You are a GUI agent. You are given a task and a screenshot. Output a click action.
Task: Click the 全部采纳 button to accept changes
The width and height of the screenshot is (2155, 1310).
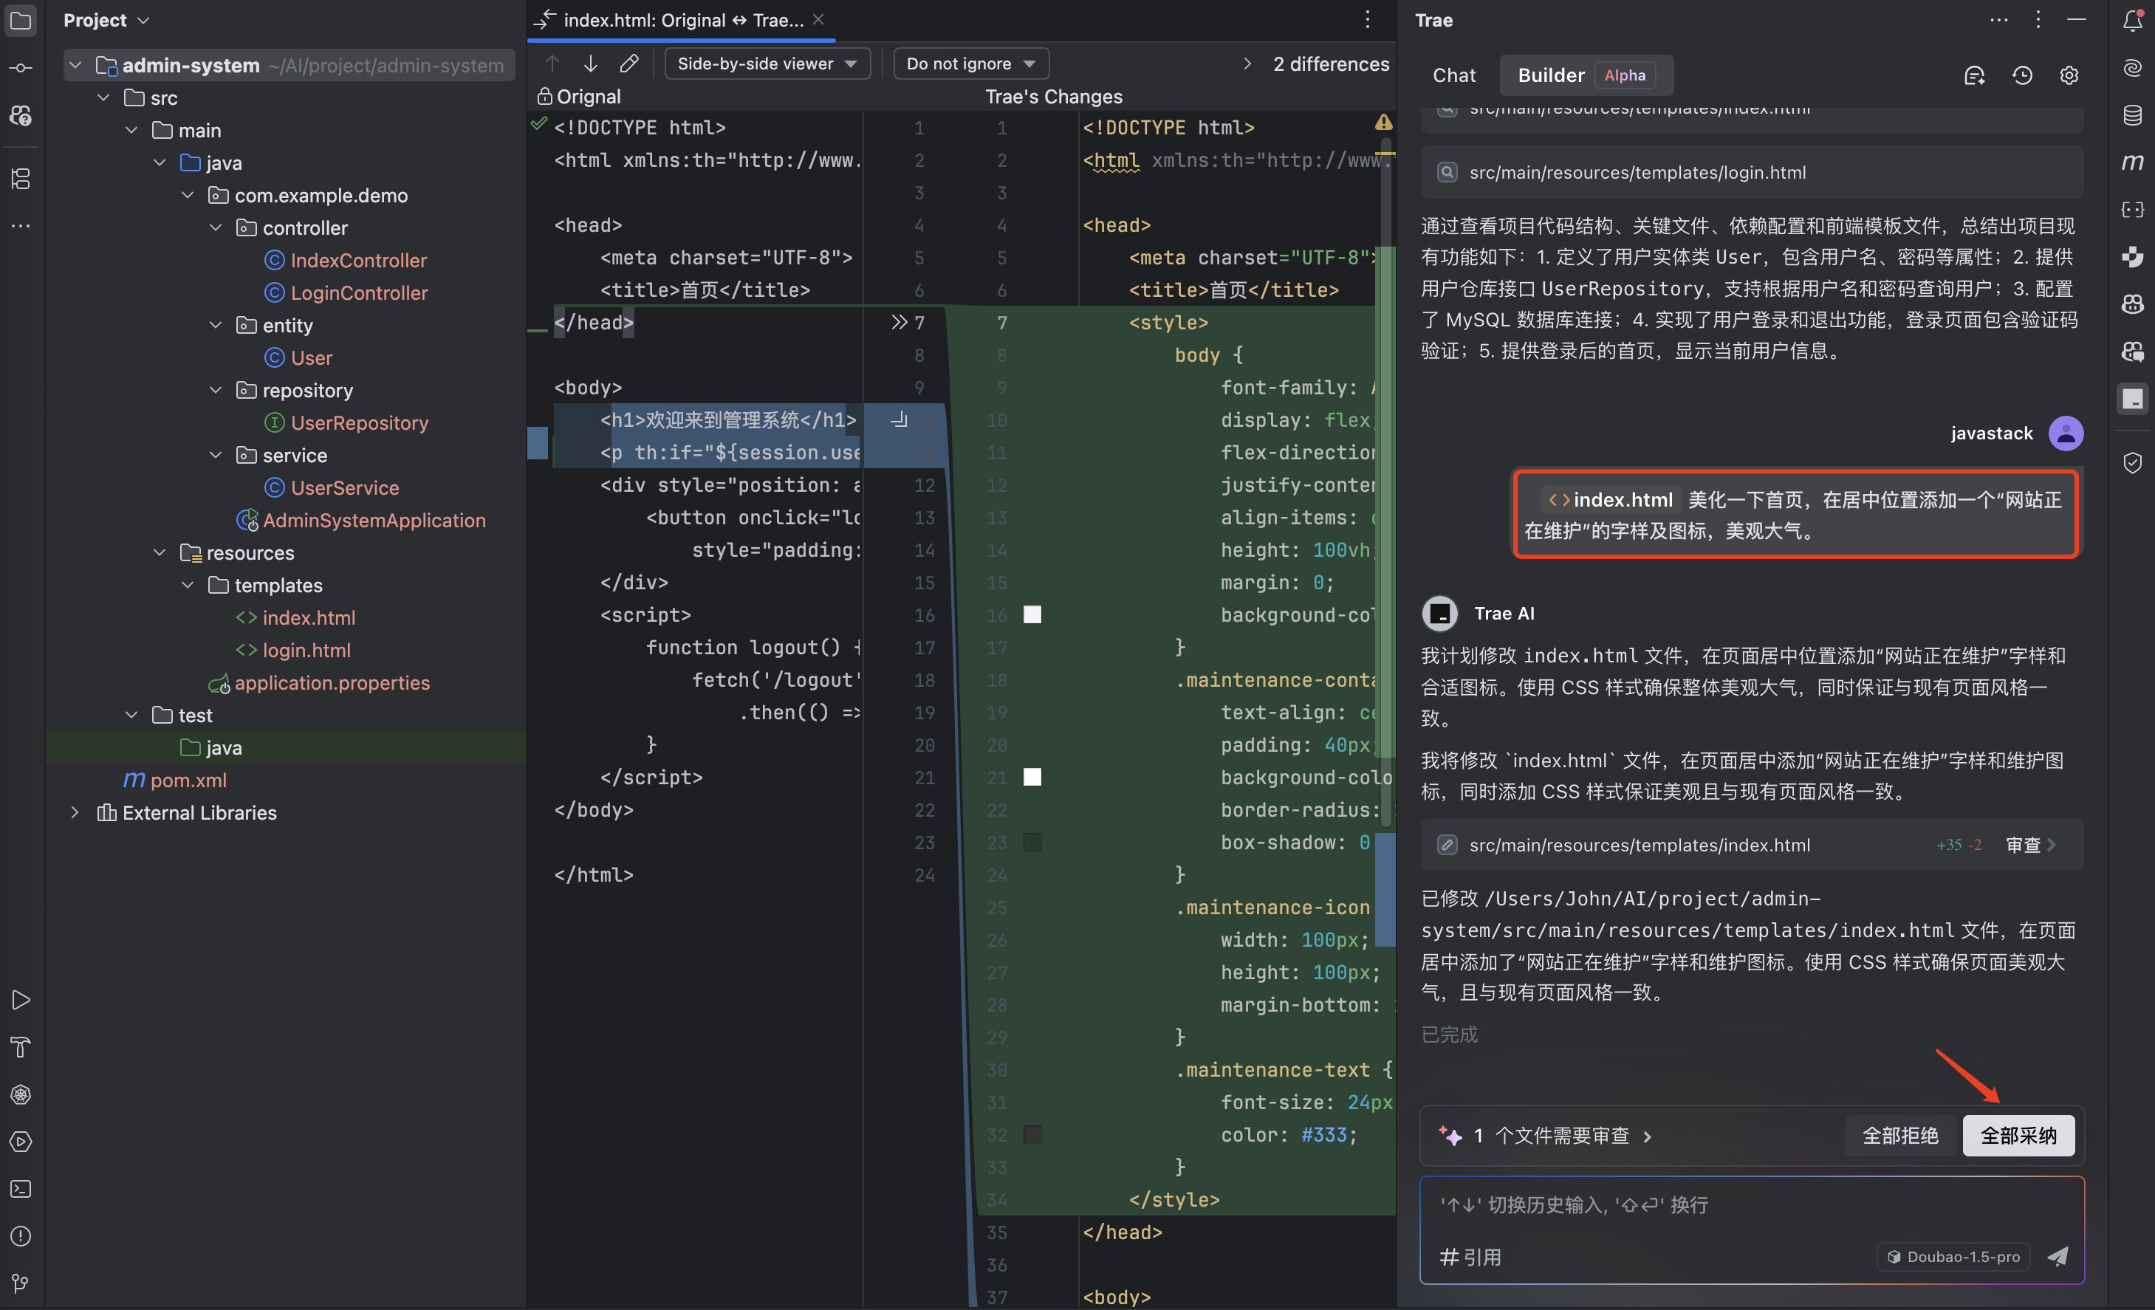point(2018,1135)
